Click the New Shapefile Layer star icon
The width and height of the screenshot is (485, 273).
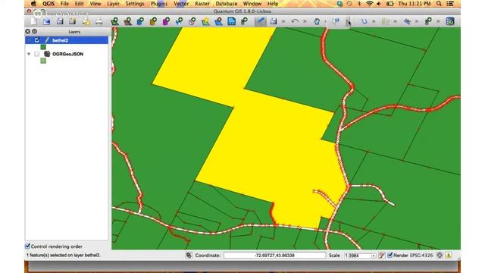pos(205,21)
